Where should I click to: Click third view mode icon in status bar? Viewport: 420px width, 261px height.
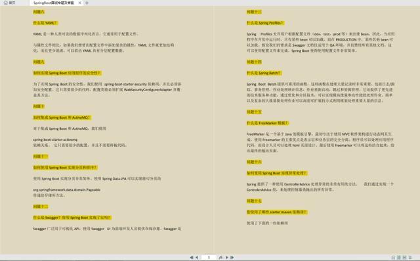click(404, 257)
